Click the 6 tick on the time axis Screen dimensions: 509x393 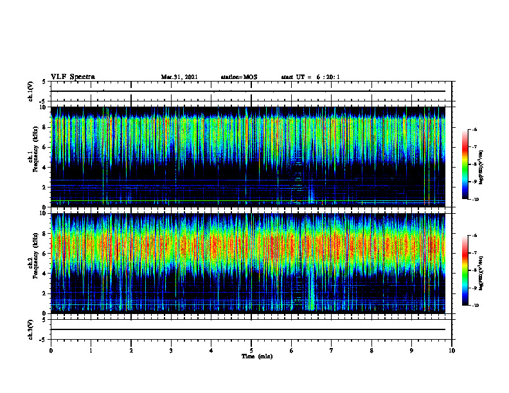click(x=292, y=351)
